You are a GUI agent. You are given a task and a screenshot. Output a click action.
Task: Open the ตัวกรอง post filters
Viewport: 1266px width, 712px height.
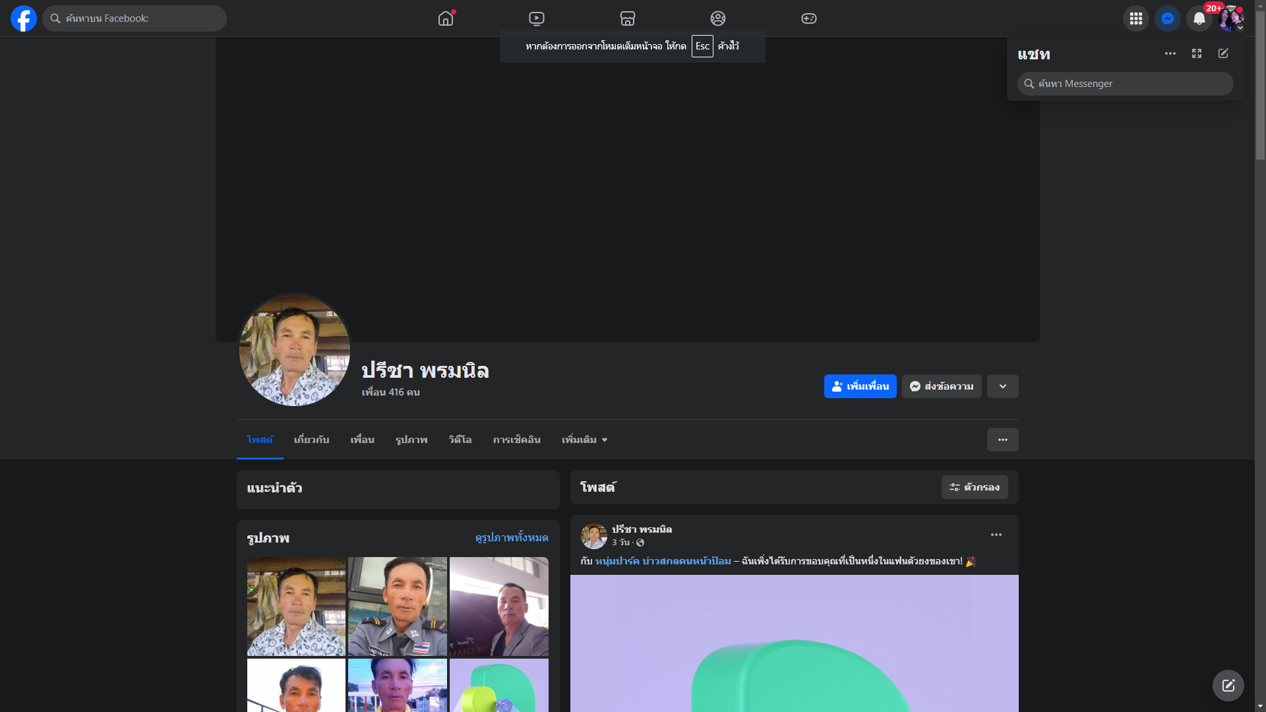coord(975,487)
